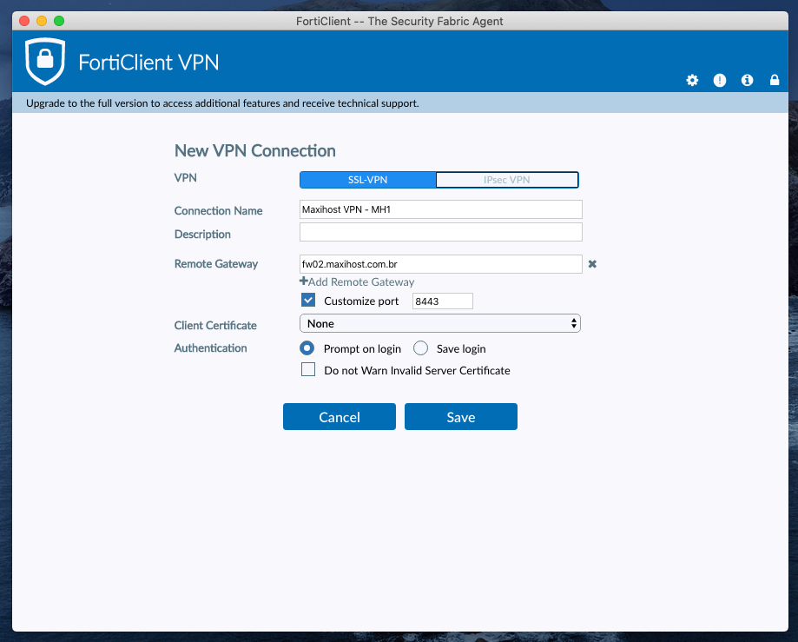Screen dimensions: 798x642
Task: Open the settings gear icon
Action: [692, 81]
